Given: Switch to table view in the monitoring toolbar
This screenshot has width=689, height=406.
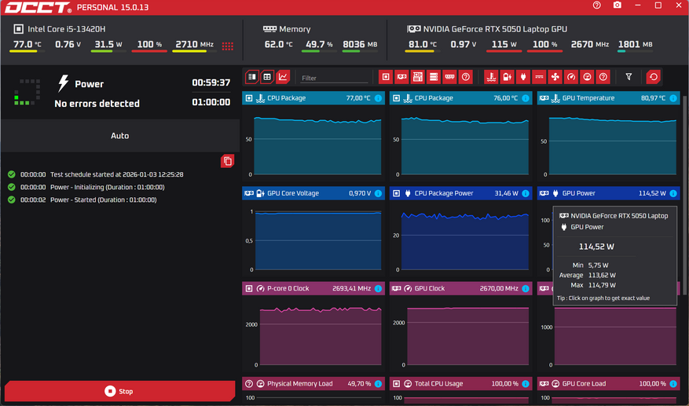Looking at the screenshot, I should (267, 77).
